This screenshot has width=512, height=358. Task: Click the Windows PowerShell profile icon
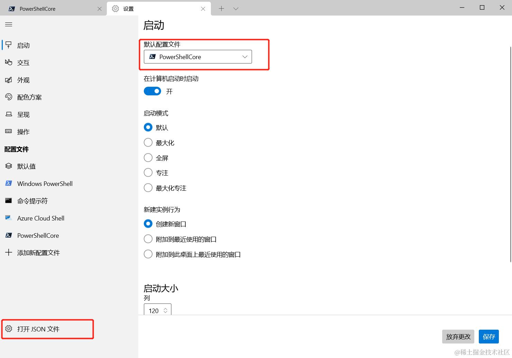point(9,183)
